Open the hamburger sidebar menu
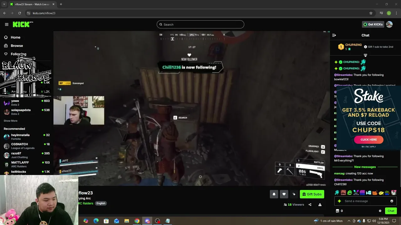This screenshot has height=225, width=401. click(x=7, y=24)
